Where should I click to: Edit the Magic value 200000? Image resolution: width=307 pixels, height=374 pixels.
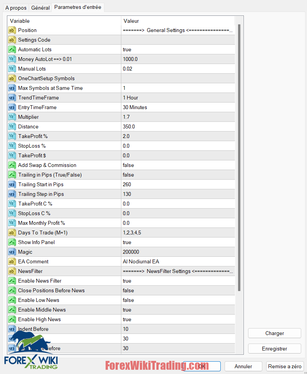point(178,252)
